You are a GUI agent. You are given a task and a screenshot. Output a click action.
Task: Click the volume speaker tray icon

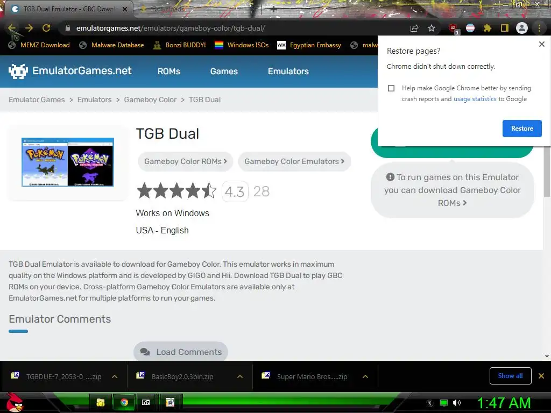click(x=457, y=403)
